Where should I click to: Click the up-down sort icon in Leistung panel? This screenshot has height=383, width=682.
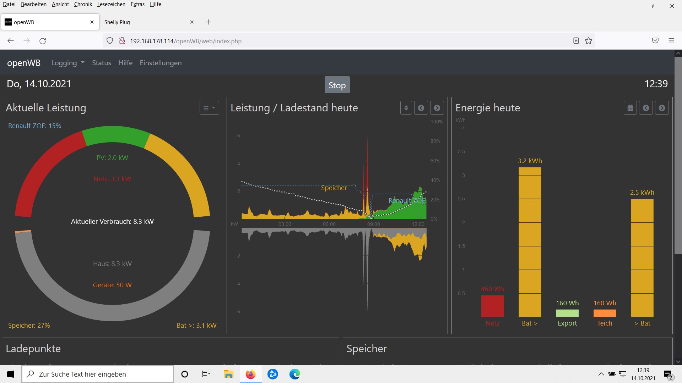[406, 108]
